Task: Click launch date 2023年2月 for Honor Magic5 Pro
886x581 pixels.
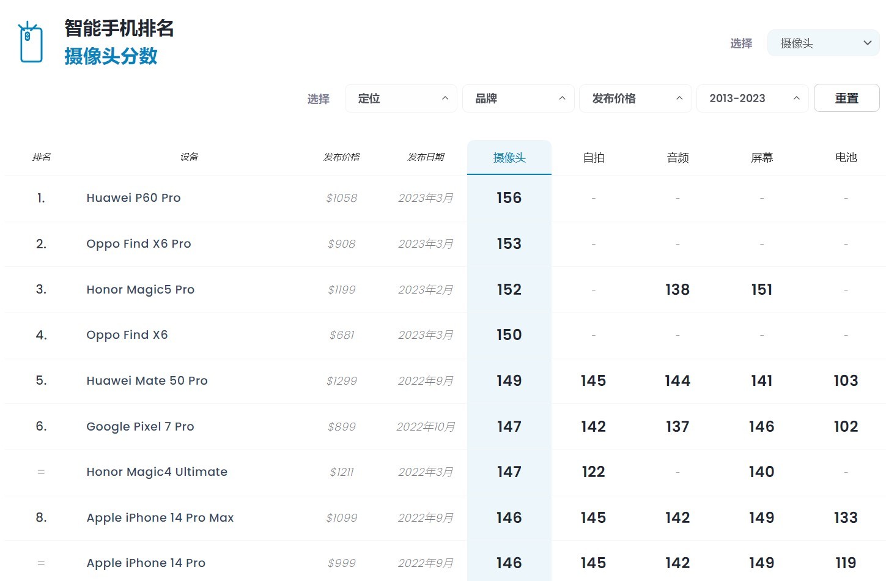Action: tap(426, 289)
